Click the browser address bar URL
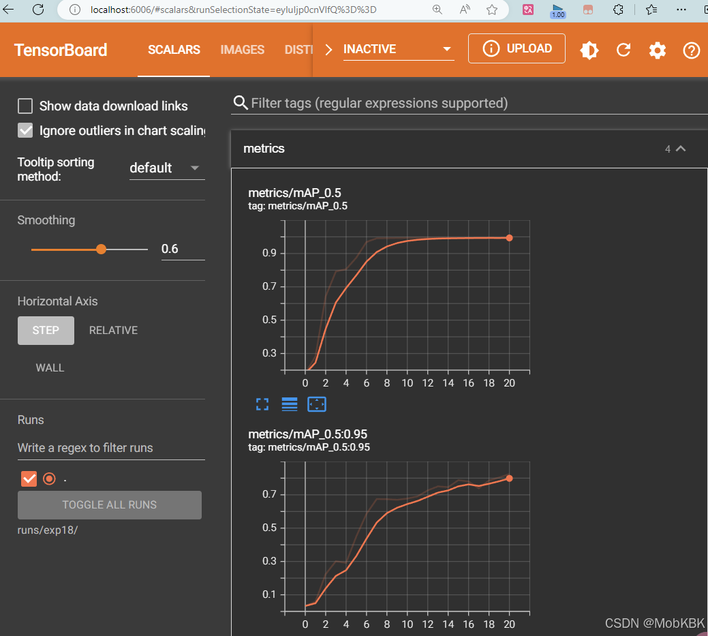The image size is (708, 636). pyautogui.click(x=234, y=10)
